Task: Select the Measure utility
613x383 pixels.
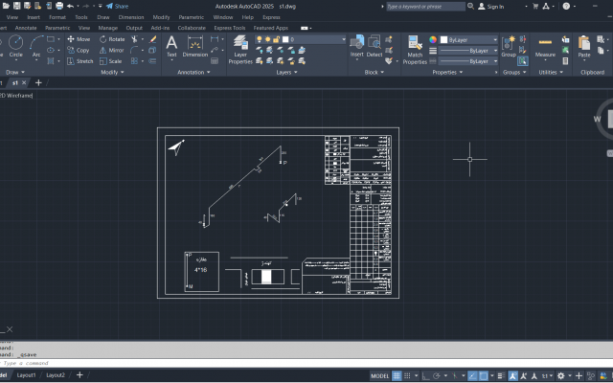Action: [x=545, y=47]
